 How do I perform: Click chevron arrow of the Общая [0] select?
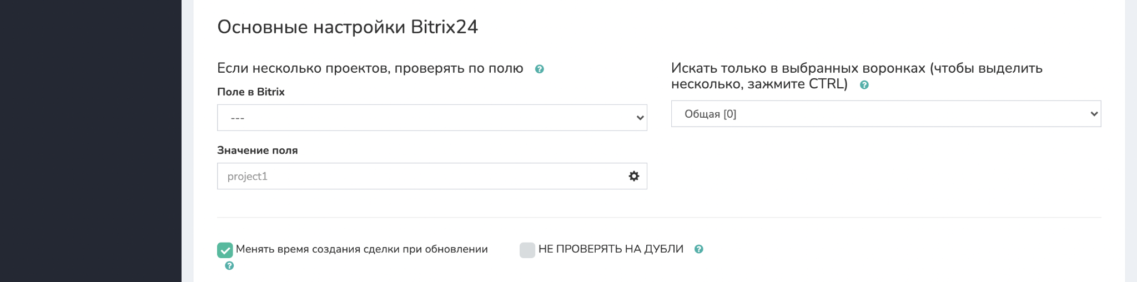click(x=1094, y=114)
